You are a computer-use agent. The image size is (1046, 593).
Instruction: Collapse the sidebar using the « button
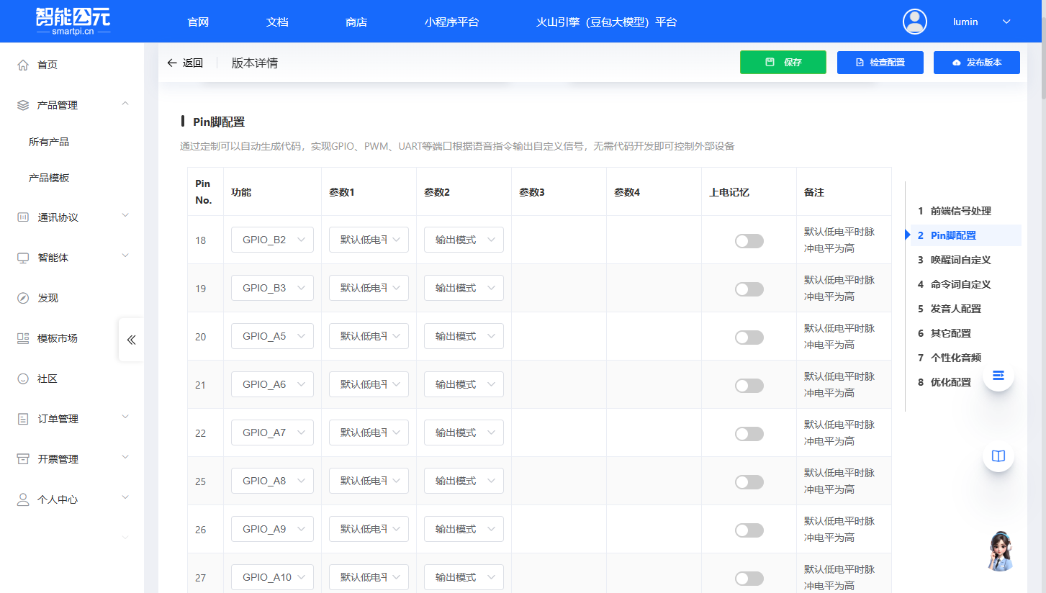[x=130, y=340]
